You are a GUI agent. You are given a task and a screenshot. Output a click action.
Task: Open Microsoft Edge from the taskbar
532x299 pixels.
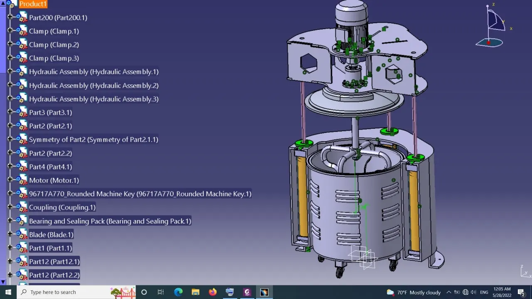click(178, 292)
